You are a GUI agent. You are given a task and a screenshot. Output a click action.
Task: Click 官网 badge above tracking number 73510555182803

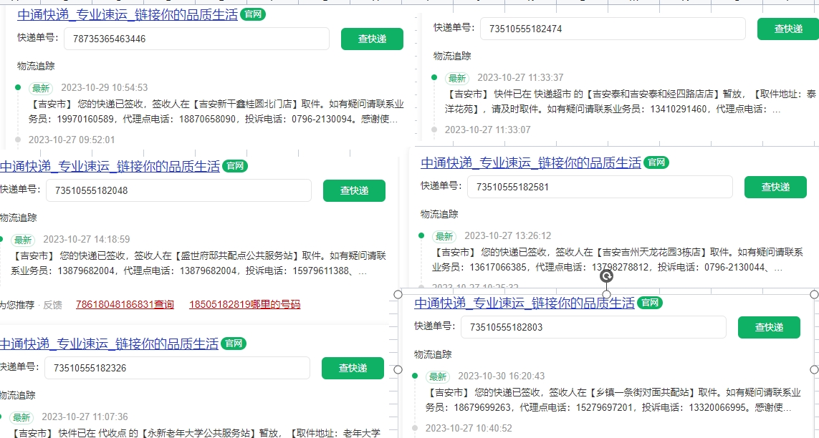tap(650, 303)
